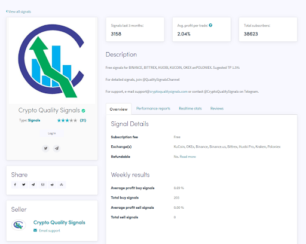306x244 pixels.
Task: Click the star rating under the title
Action: click(67, 120)
